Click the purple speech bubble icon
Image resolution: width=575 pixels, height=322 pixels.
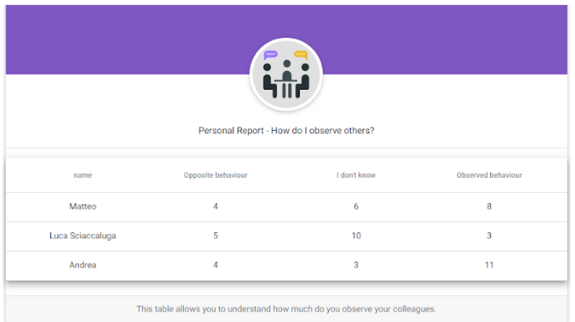270,55
